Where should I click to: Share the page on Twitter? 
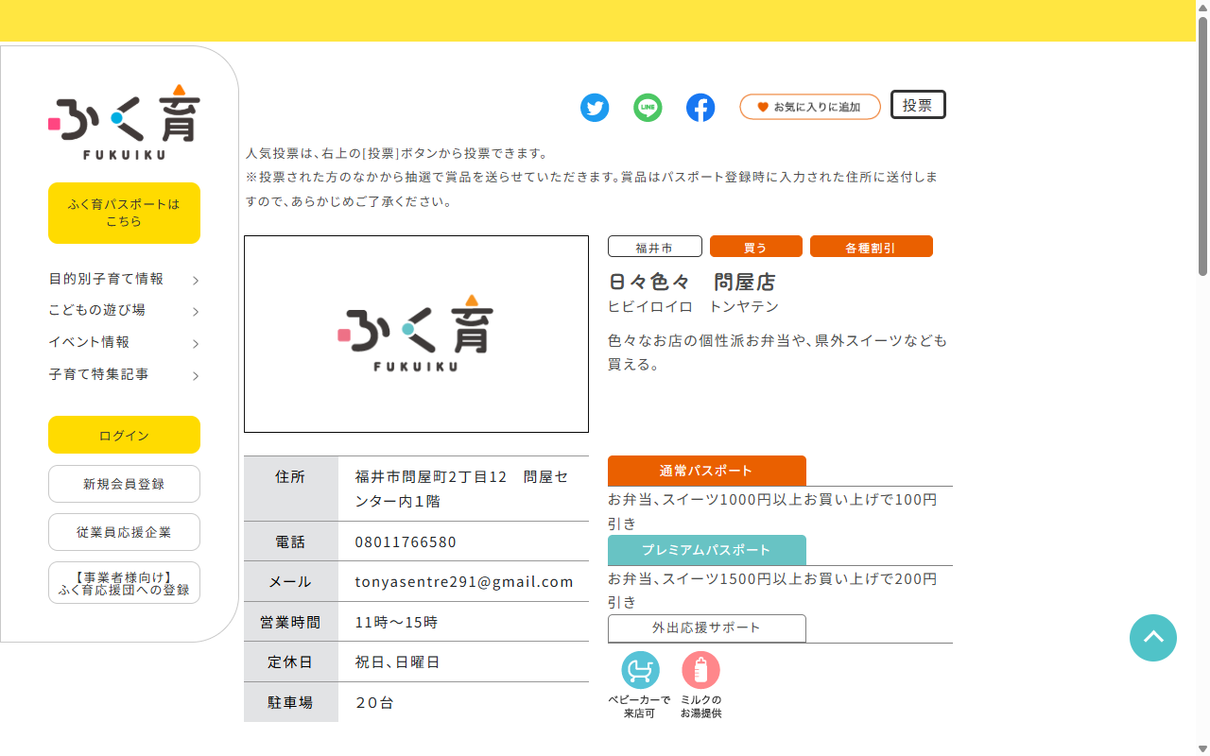coord(595,108)
